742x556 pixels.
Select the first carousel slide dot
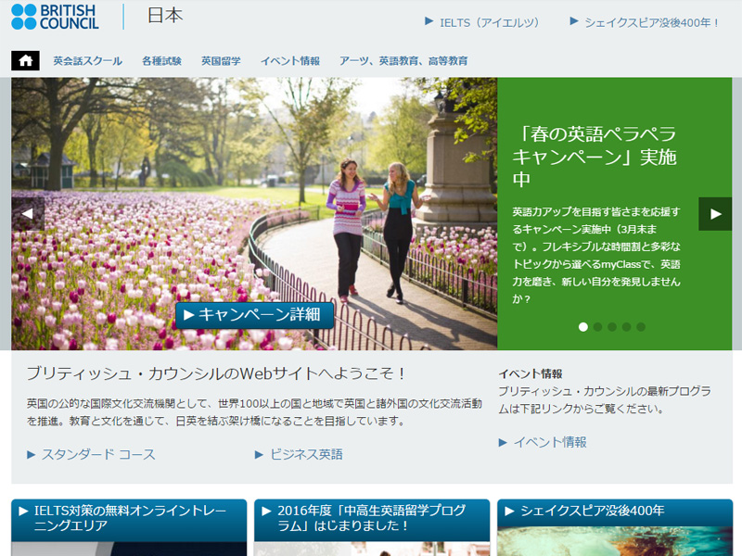pos(583,327)
